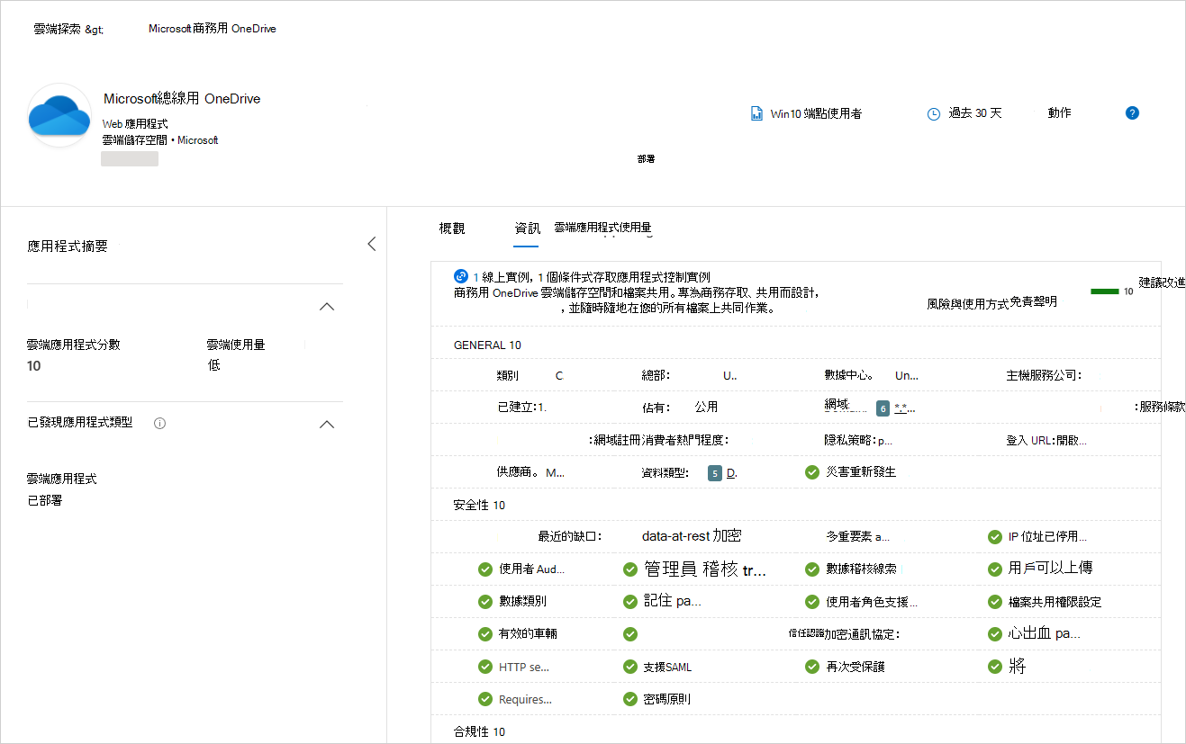This screenshot has width=1186, height=744.
Task: Click the 合規性 10 section header
Action: (479, 732)
